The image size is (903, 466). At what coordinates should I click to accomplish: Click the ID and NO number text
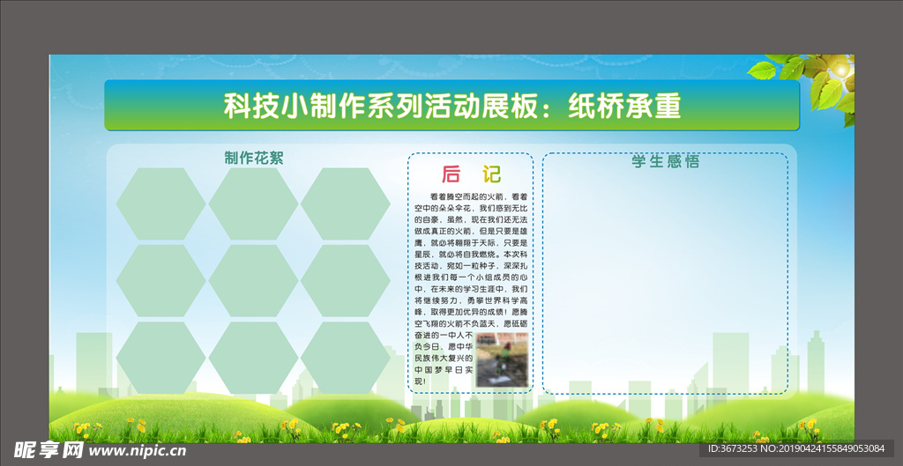799,450
